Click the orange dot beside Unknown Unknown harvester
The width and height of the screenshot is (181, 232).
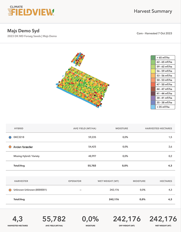pos(10,190)
